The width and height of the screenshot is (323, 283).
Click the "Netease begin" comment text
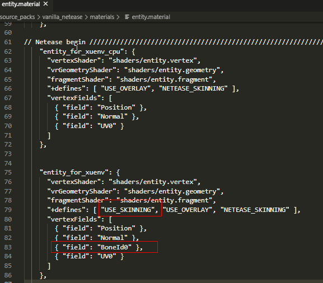click(x=60, y=42)
